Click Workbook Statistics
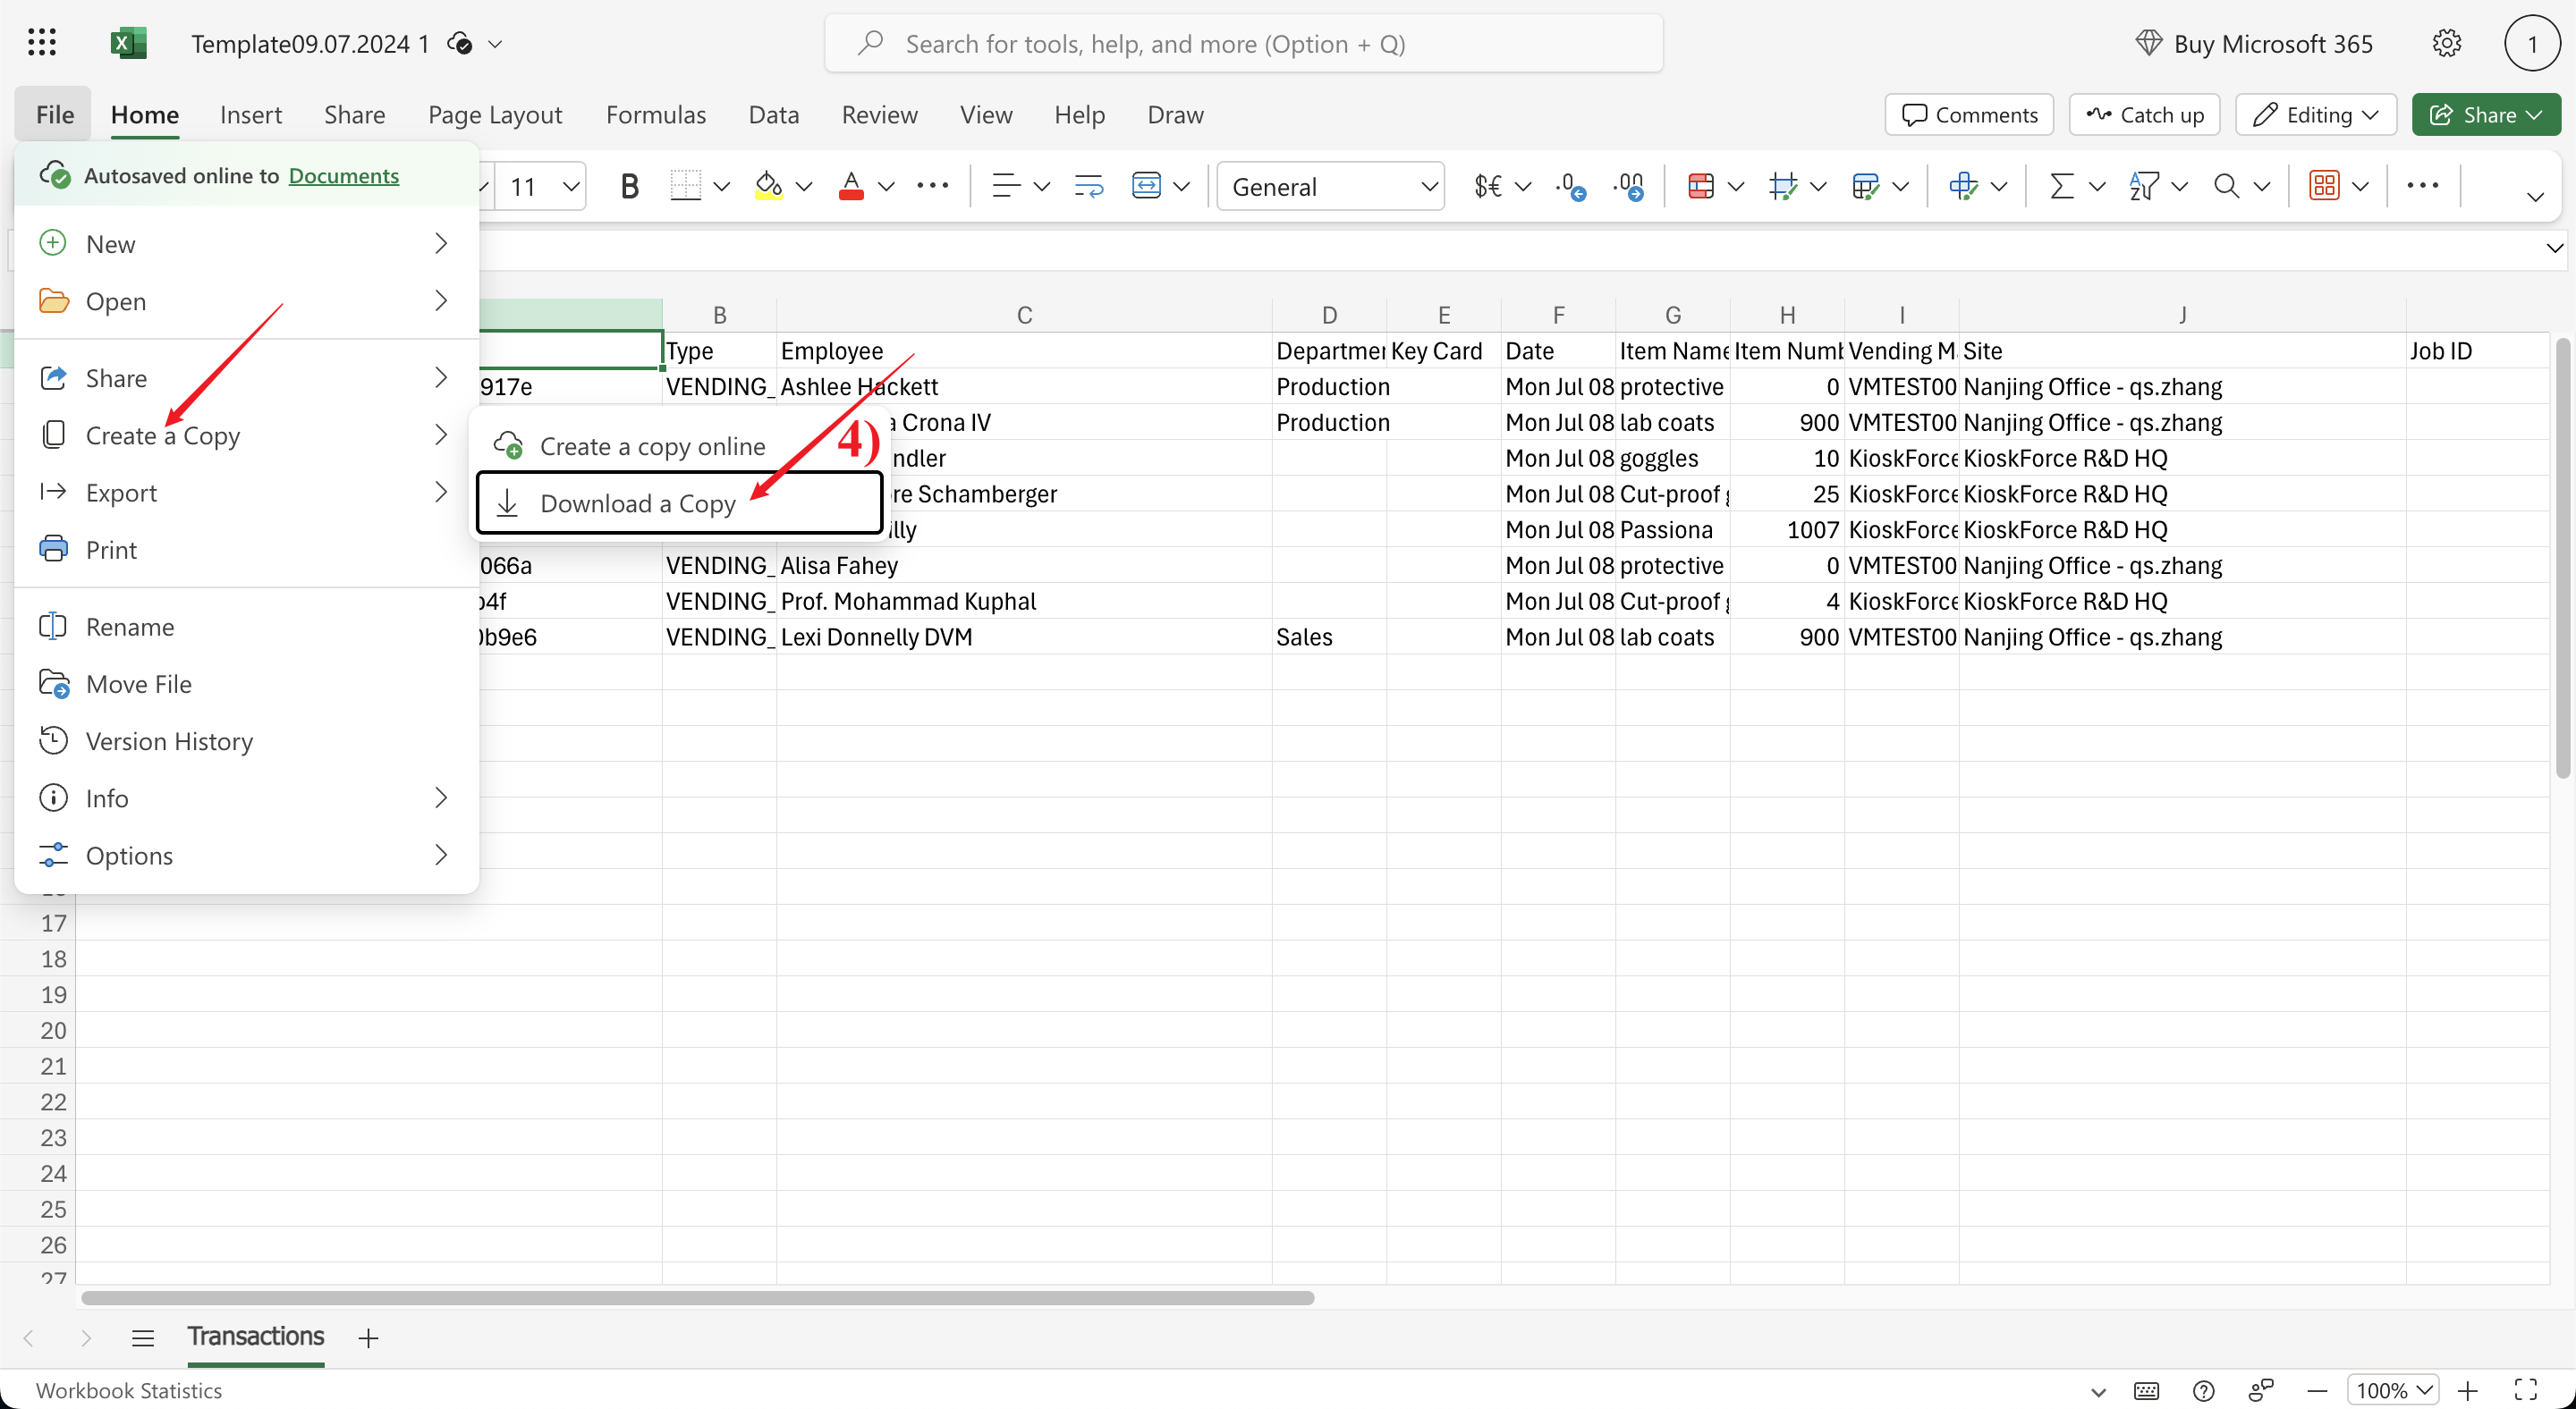The width and height of the screenshot is (2576, 1409). (x=128, y=1390)
